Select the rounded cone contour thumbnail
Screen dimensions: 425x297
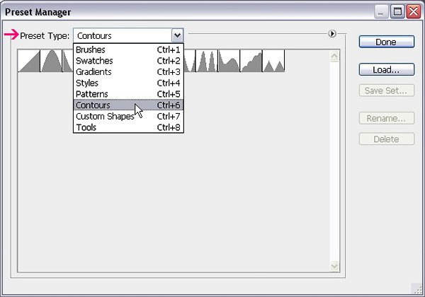pos(51,61)
